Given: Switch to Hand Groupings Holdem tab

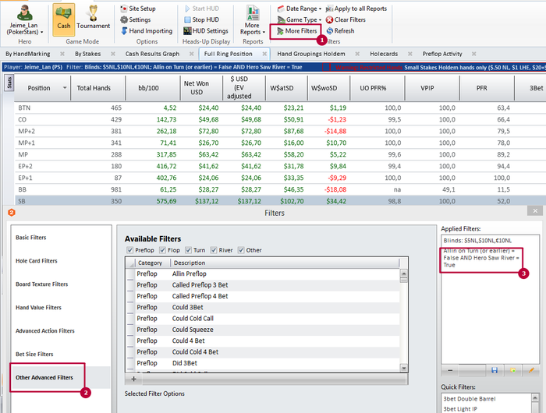Looking at the screenshot, I should pos(311,54).
